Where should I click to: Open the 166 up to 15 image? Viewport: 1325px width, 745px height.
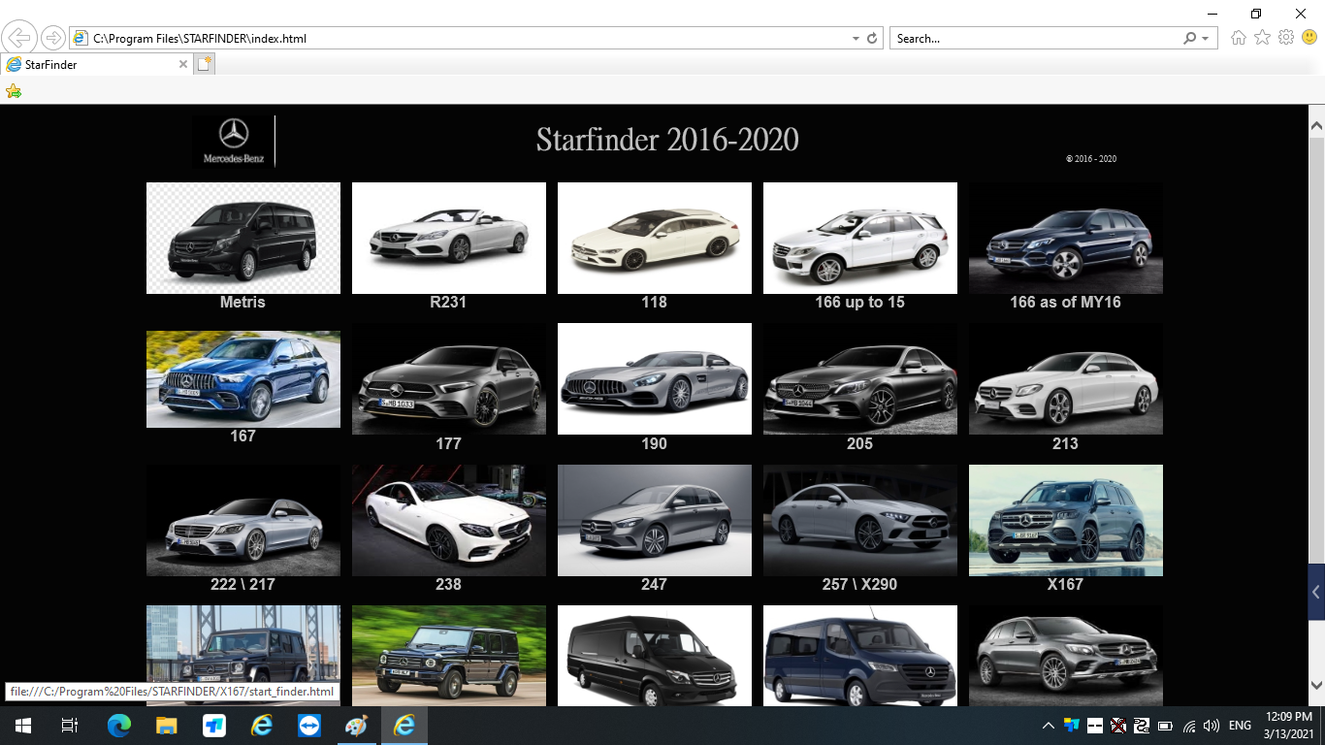[x=860, y=238]
